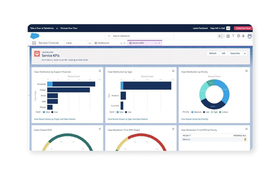Click the Question bar in Type chart
Image resolution: width=280 pixels, height=175 pixels.
(122, 106)
